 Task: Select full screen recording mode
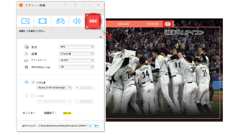[43, 21]
